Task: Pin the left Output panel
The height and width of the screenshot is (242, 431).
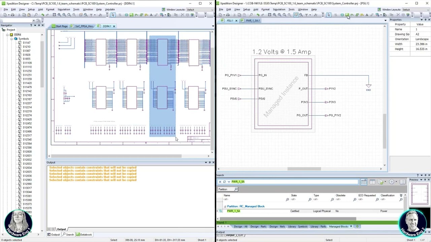Action: (x=209, y=162)
